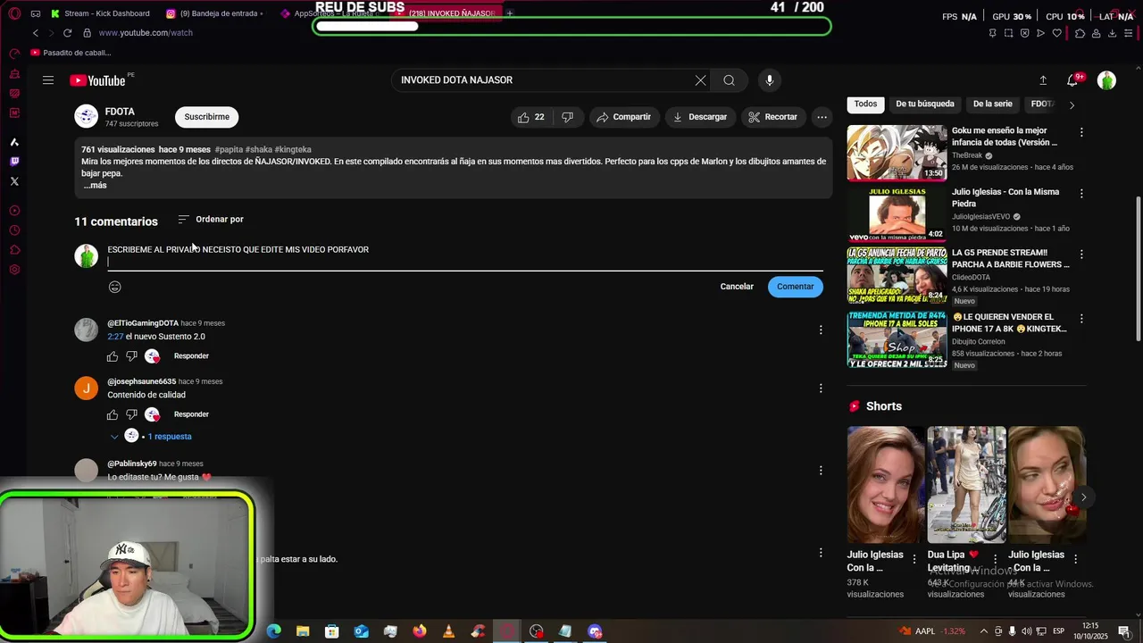1143x643 pixels.
Task: Open Dua Lipa Levitating short thumbnail
Action: click(966, 485)
